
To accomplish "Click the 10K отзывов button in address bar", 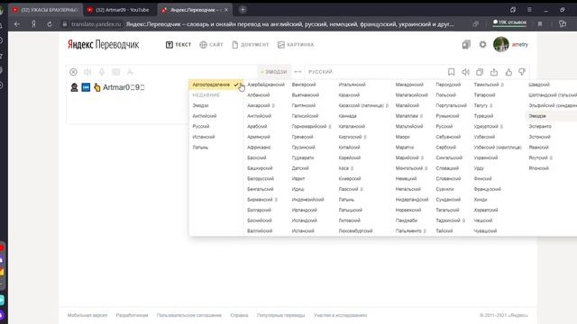I will 509,22.
